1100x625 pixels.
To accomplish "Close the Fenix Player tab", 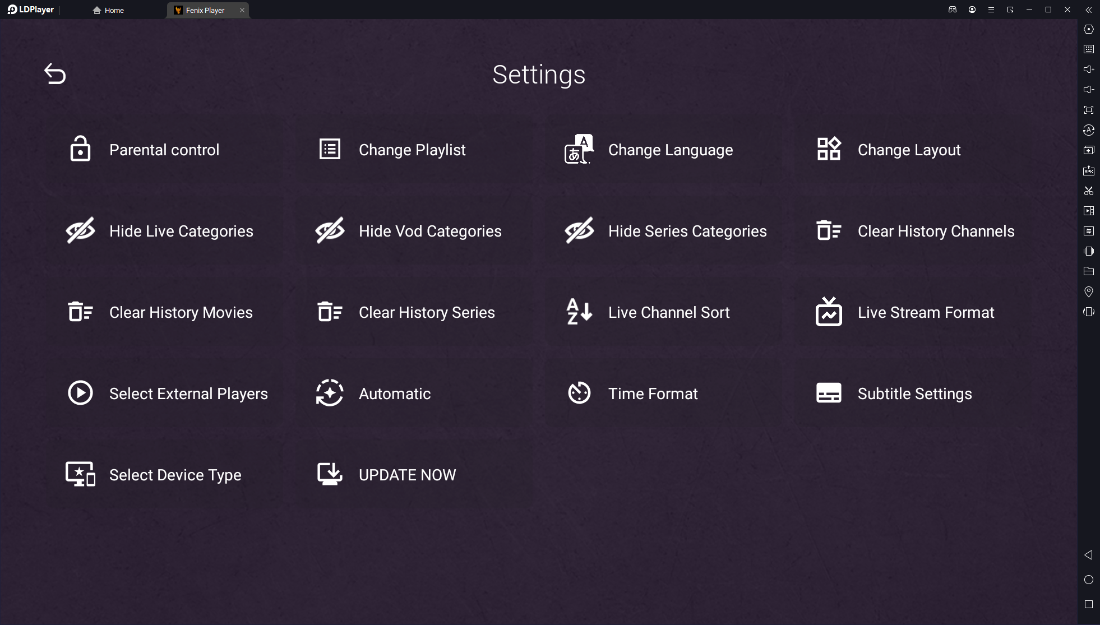I will [x=242, y=10].
